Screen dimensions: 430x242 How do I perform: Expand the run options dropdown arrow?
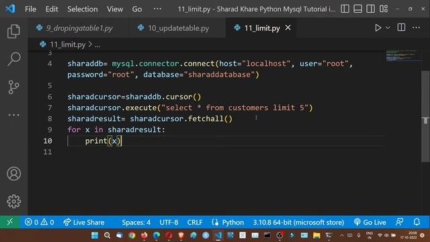[388, 28]
